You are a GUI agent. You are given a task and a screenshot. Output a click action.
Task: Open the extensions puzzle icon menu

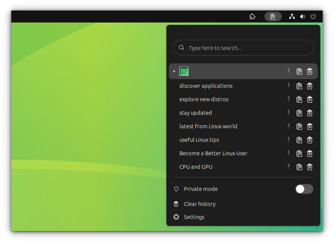click(252, 16)
